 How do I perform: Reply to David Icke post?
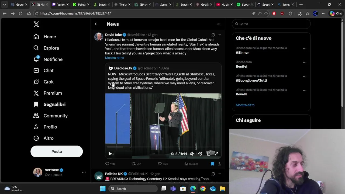point(110,164)
